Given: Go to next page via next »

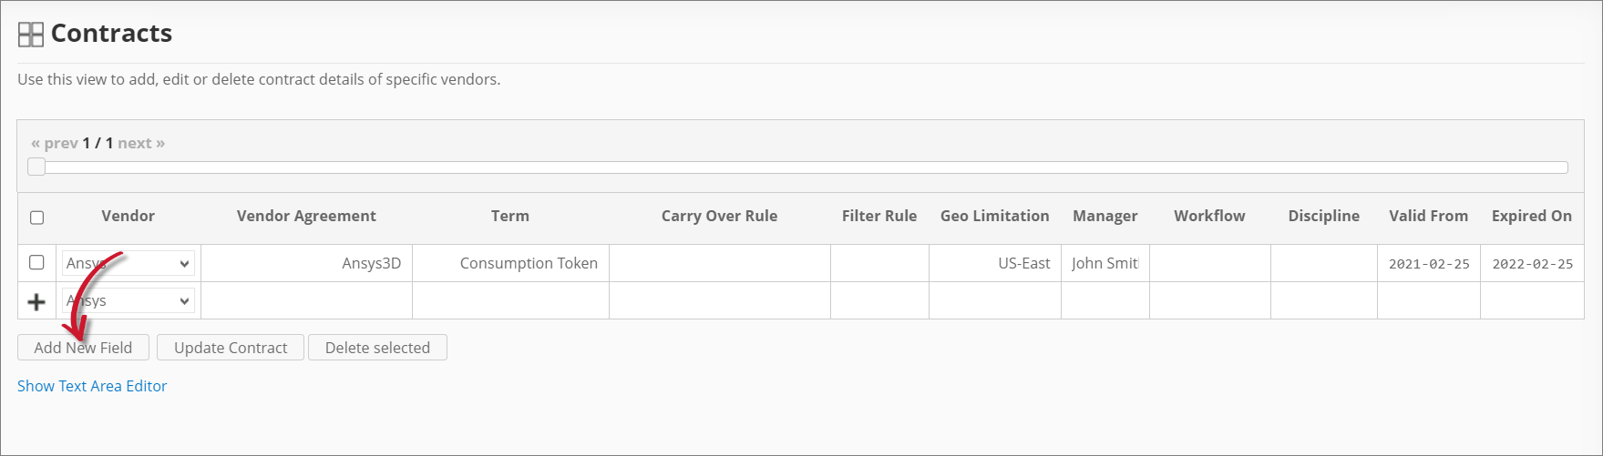Looking at the screenshot, I should (141, 143).
